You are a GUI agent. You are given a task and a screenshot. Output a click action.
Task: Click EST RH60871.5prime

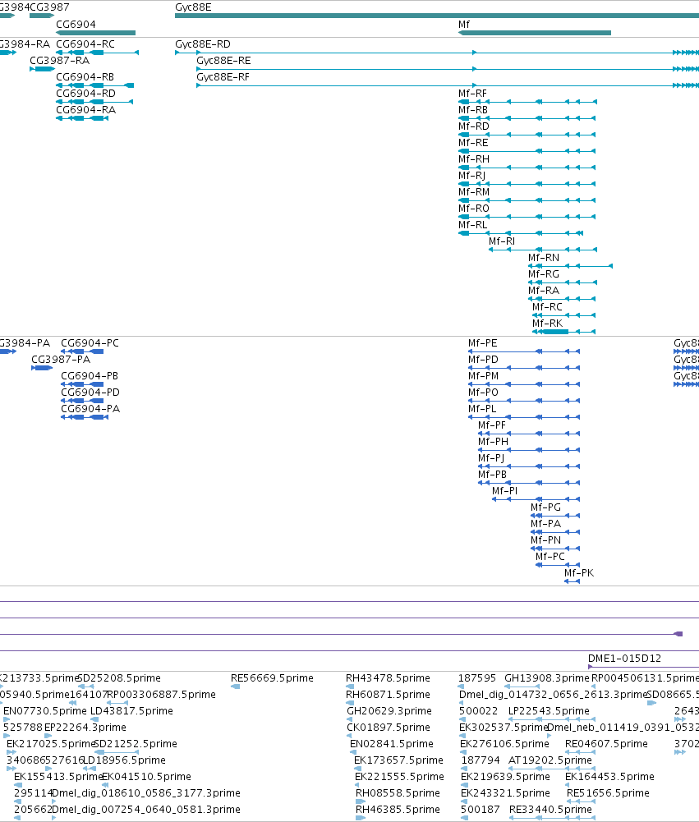388,694
